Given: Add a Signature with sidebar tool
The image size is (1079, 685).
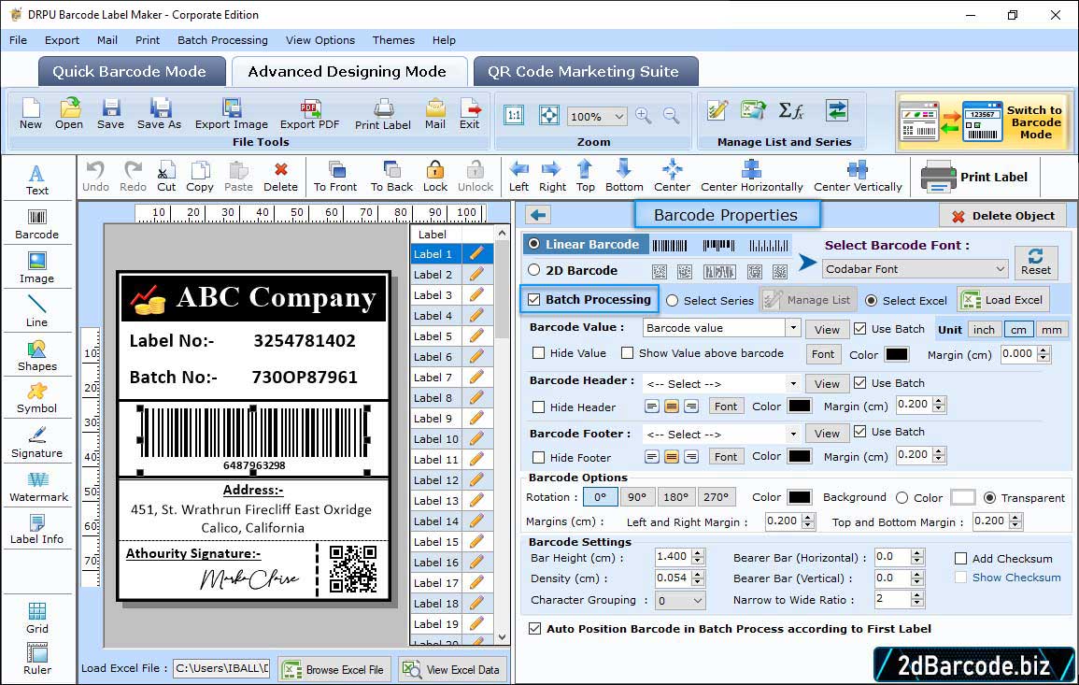Looking at the screenshot, I should point(37,443).
